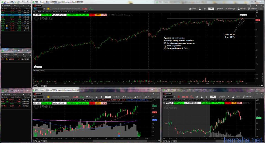Click the GEP watchlist name
The height and width of the screenshot is (143, 265).
click(x=14, y=94)
